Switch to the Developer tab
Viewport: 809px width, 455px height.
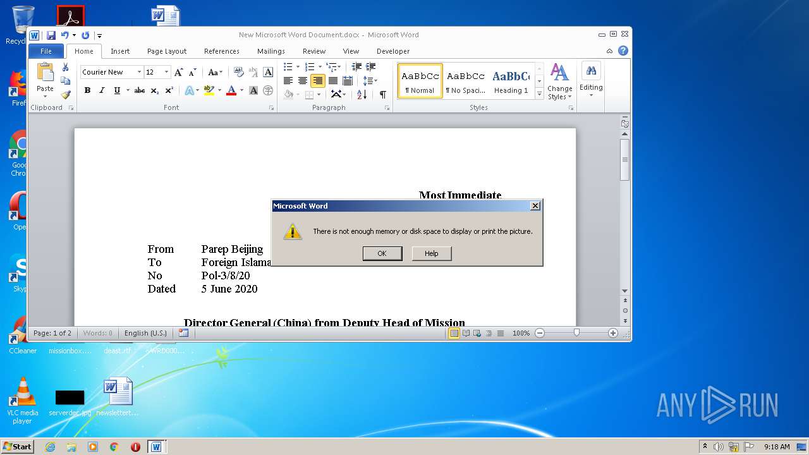393,51
